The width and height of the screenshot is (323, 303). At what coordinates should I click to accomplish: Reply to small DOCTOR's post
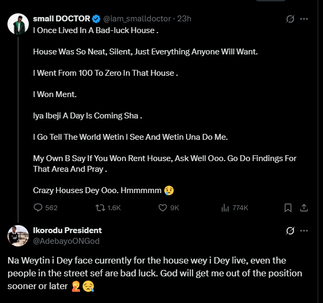click(x=38, y=208)
